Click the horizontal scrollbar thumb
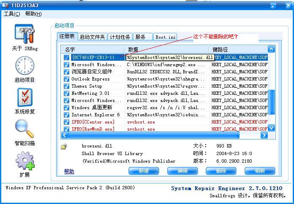The width and height of the screenshot is (294, 204). coord(154,135)
